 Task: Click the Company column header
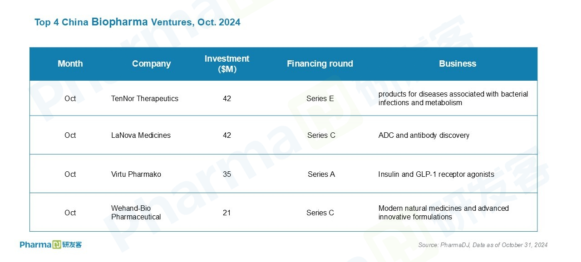[151, 64]
